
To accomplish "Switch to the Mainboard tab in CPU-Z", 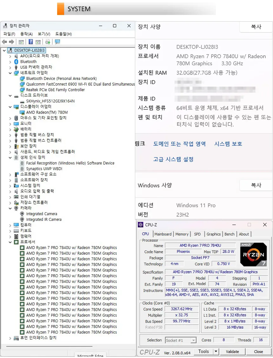I will (163, 234).
